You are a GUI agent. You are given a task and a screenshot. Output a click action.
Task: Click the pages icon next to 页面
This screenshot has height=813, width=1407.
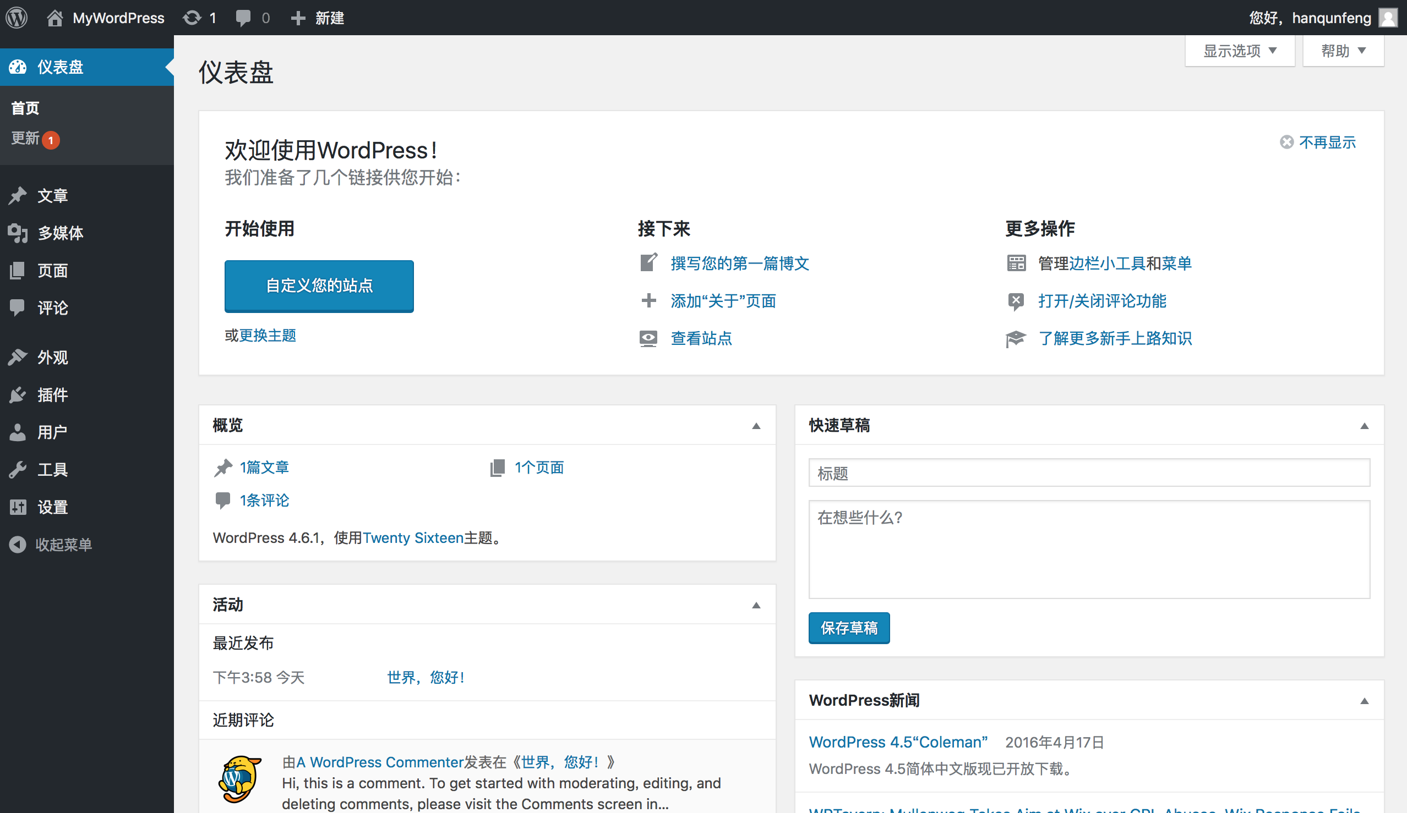tap(18, 270)
